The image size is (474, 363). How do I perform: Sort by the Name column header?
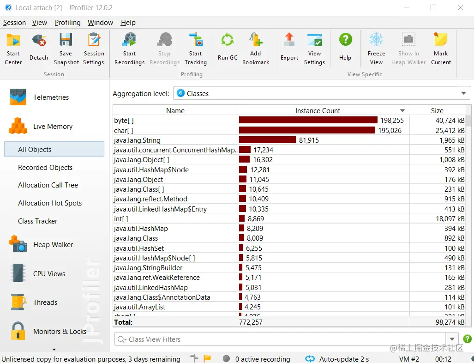(175, 110)
